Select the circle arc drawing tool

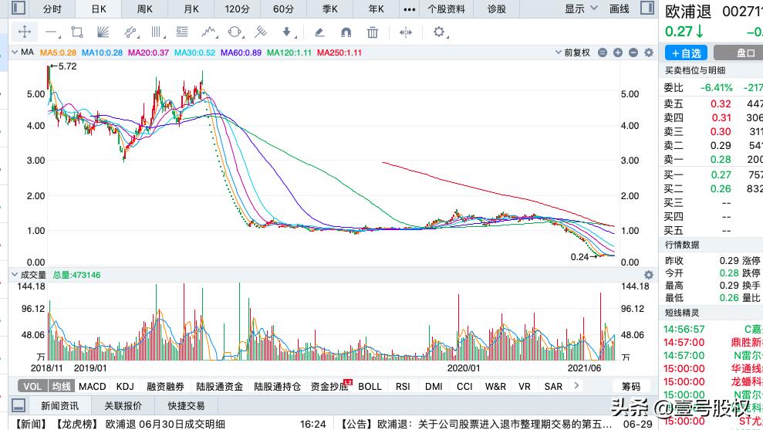tap(235, 32)
